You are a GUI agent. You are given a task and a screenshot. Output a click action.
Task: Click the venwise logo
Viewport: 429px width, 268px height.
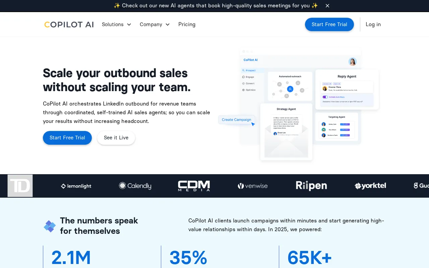[x=253, y=186]
